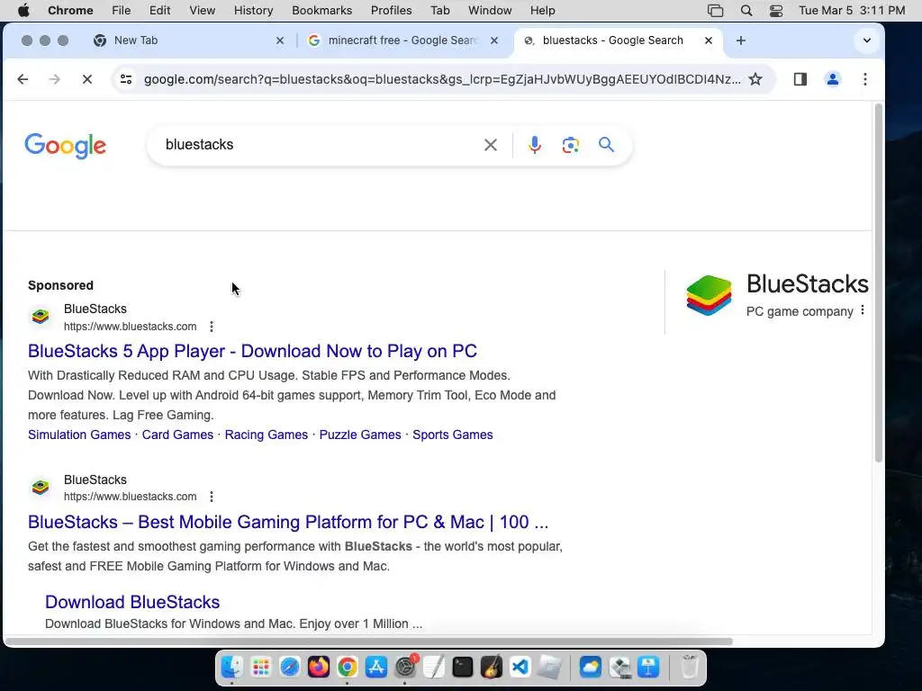This screenshot has width=922, height=691.
Task: Open a new tab with plus button
Action: (x=741, y=40)
